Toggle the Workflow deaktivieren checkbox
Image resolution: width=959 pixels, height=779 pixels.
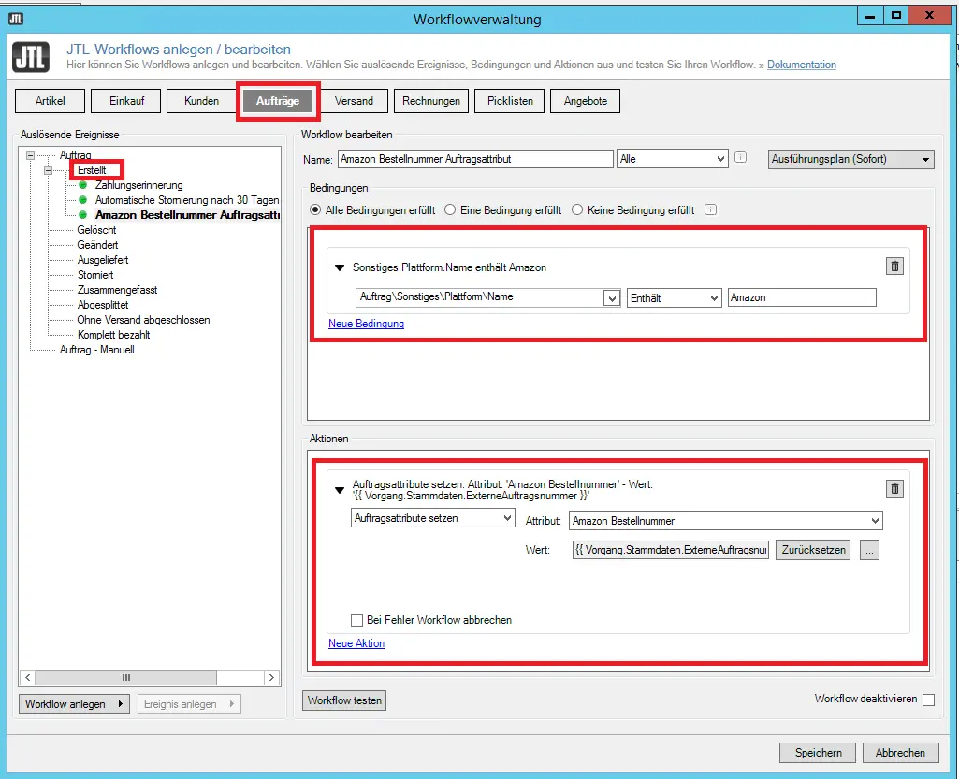928,700
